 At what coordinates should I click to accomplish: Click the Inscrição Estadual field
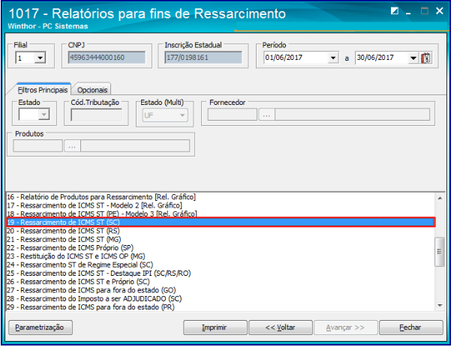(203, 58)
